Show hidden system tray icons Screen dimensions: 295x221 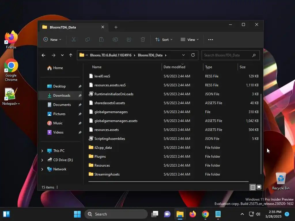click(242, 214)
